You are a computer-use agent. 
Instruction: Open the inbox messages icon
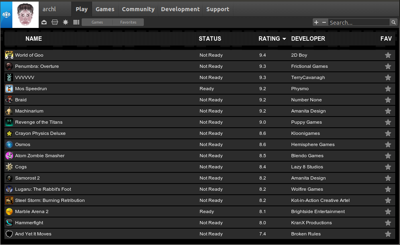pyautogui.click(x=44, y=22)
